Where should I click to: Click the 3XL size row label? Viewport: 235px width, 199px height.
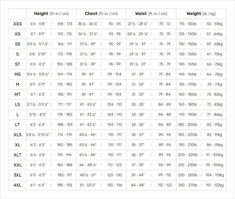pyautogui.click(x=18, y=175)
